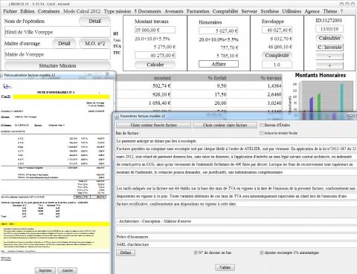
Task: Click the minus button below C. Inversée
Action: coord(329,56)
